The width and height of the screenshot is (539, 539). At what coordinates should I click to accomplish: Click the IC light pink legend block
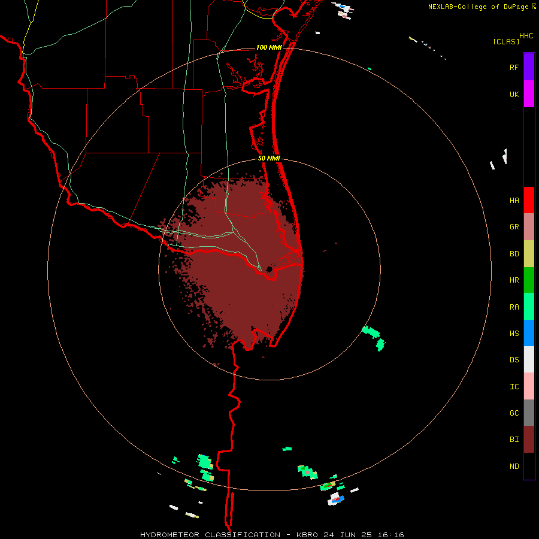[529, 386]
